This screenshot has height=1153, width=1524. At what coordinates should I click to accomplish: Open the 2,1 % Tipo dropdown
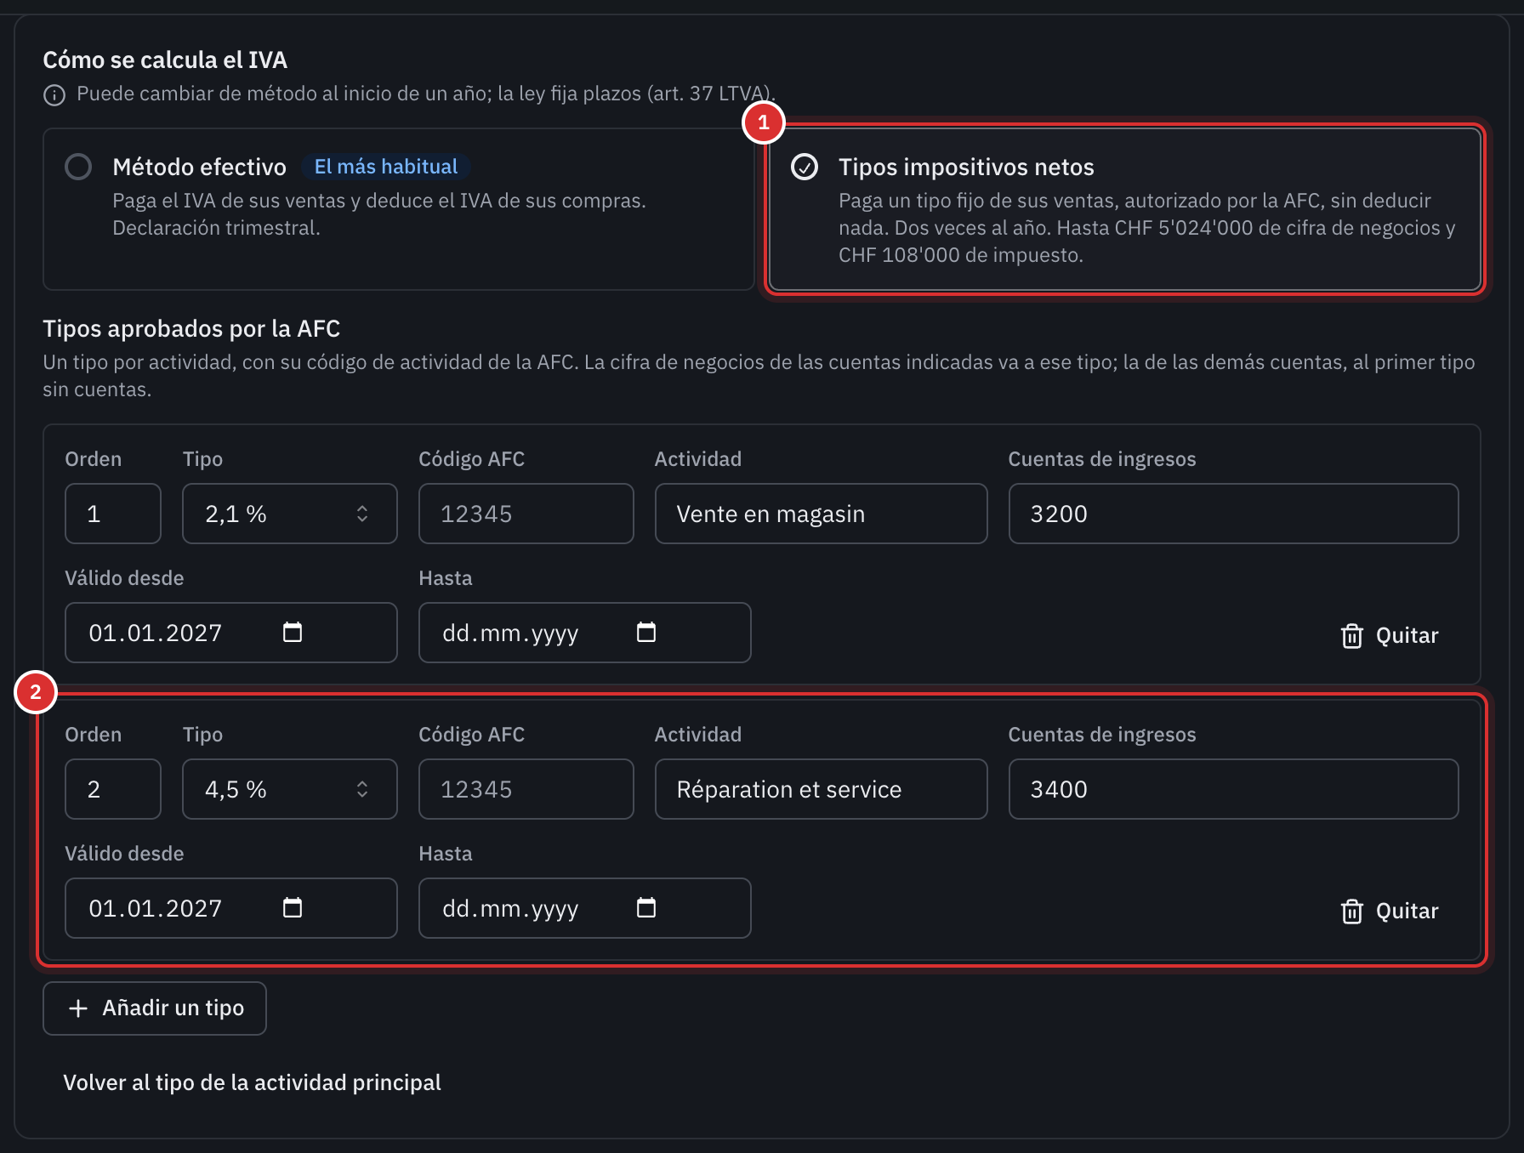pyautogui.click(x=290, y=514)
